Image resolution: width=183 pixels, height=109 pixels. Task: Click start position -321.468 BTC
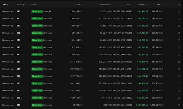pos(107,98)
